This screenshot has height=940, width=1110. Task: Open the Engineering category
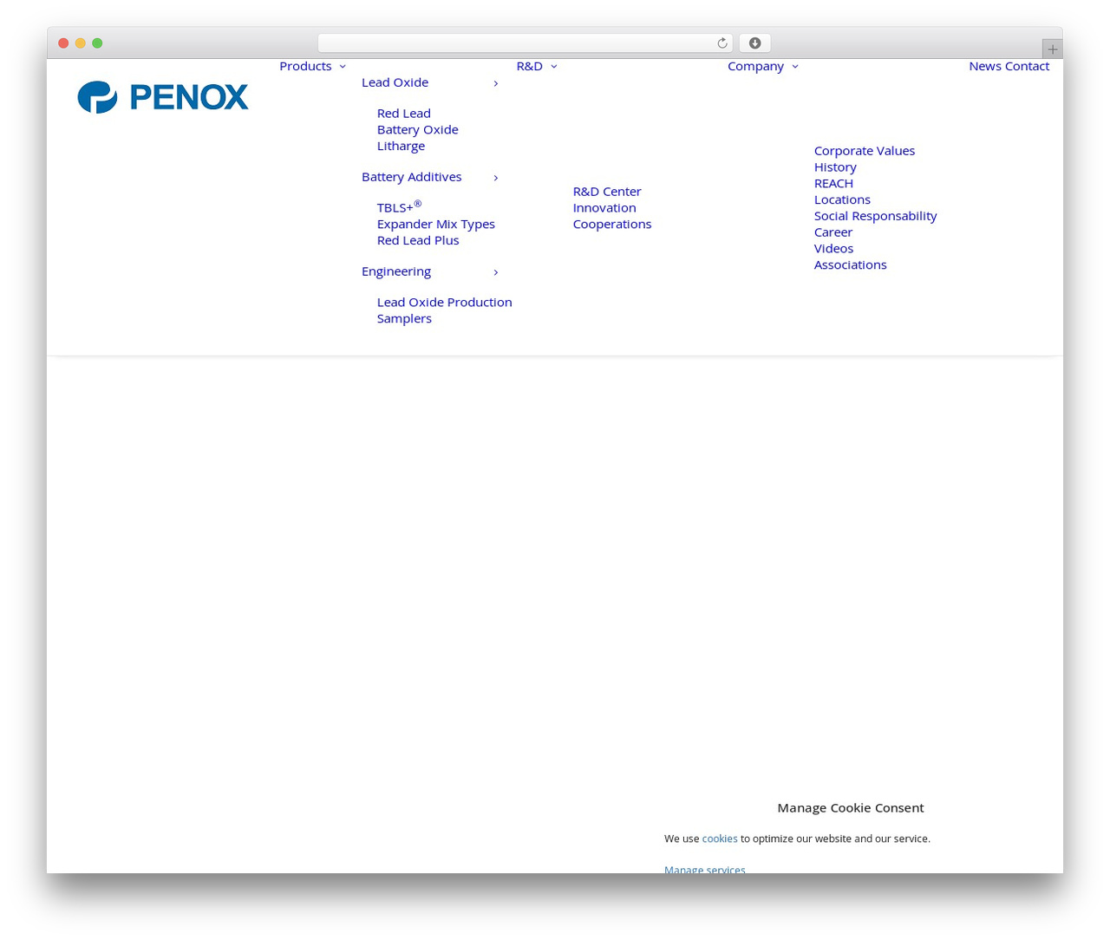396,271
